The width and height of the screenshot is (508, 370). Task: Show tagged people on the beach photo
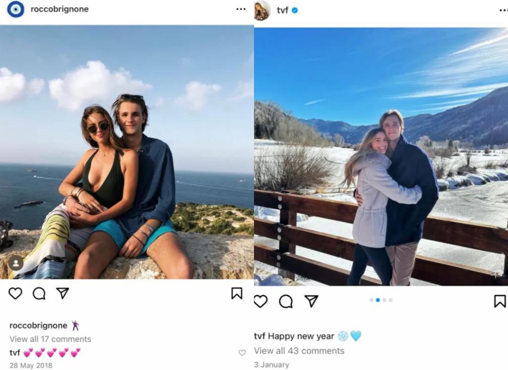[15, 263]
